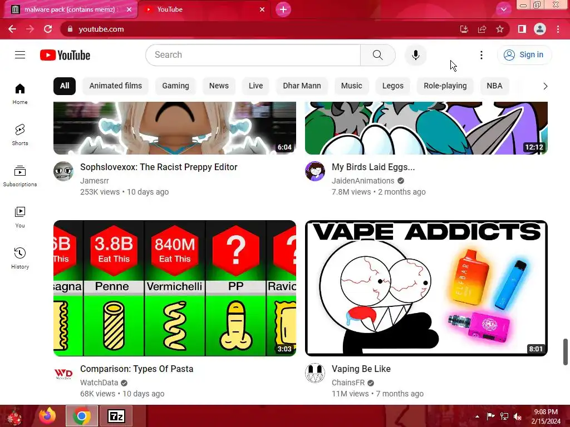Launch Firefox from taskbar
This screenshot has height=427, width=570.
click(47, 416)
